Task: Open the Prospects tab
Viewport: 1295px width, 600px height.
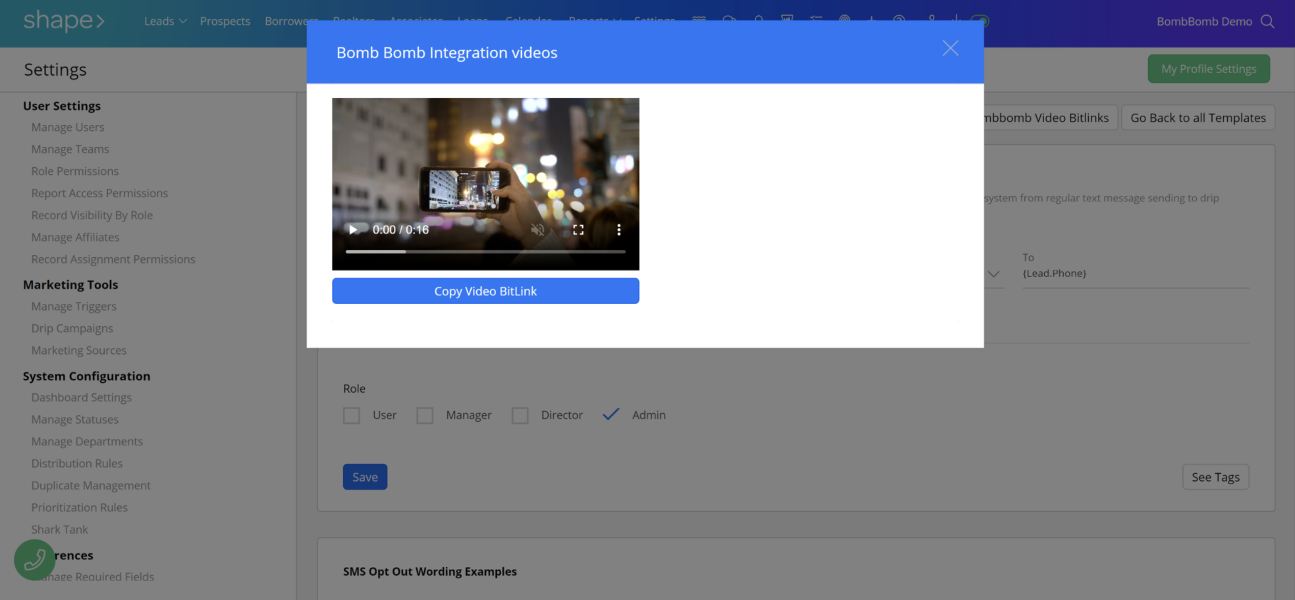Action: coord(225,21)
